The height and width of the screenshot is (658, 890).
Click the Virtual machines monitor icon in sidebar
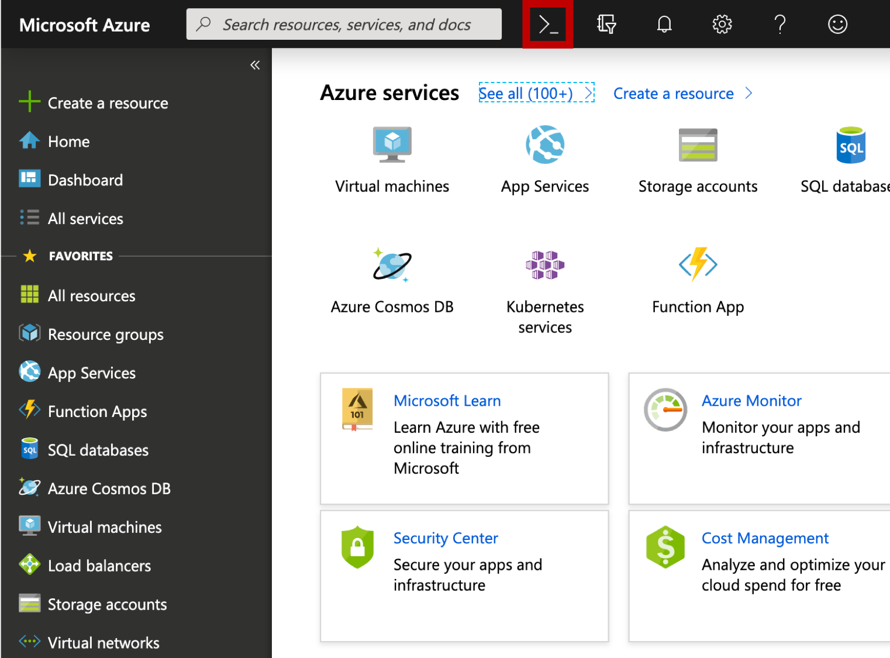point(29,526)
